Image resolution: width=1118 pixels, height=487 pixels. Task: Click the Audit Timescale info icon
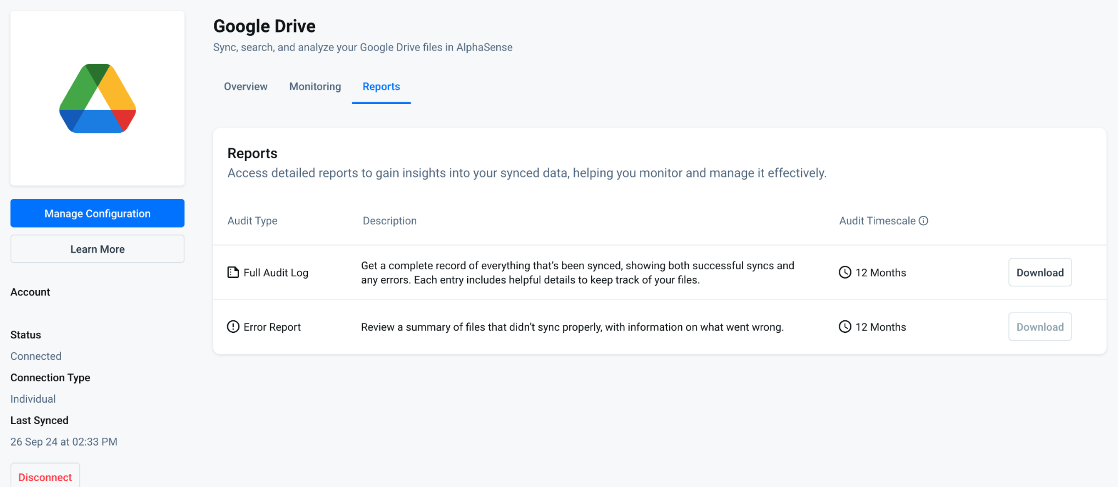click(x=923, y=221)
